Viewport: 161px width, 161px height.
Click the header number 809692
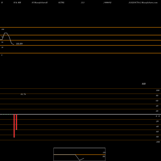click(x=108, y=3)
